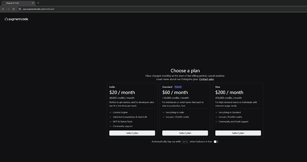307x162 pixels.
Task: Reload the page with the refresh icon
Action: 13,9
